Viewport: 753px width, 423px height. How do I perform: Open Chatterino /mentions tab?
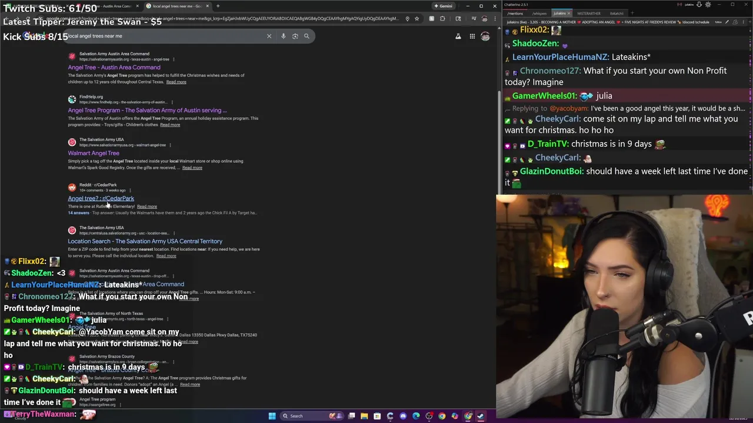(515, 14)
